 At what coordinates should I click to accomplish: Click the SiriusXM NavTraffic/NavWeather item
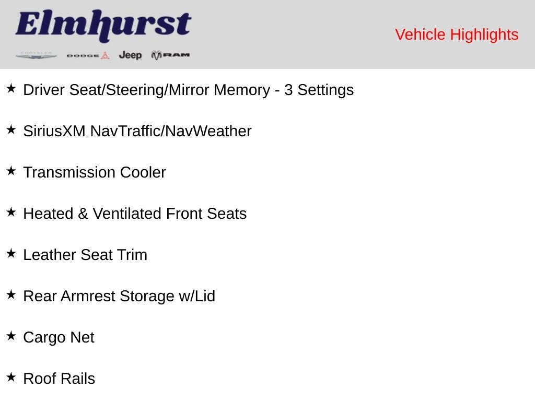[137, 131]
